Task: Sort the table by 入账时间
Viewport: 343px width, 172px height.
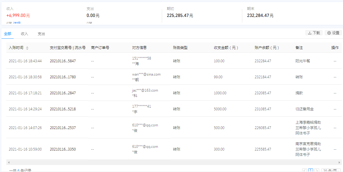Action: click(x=27, y=48)
